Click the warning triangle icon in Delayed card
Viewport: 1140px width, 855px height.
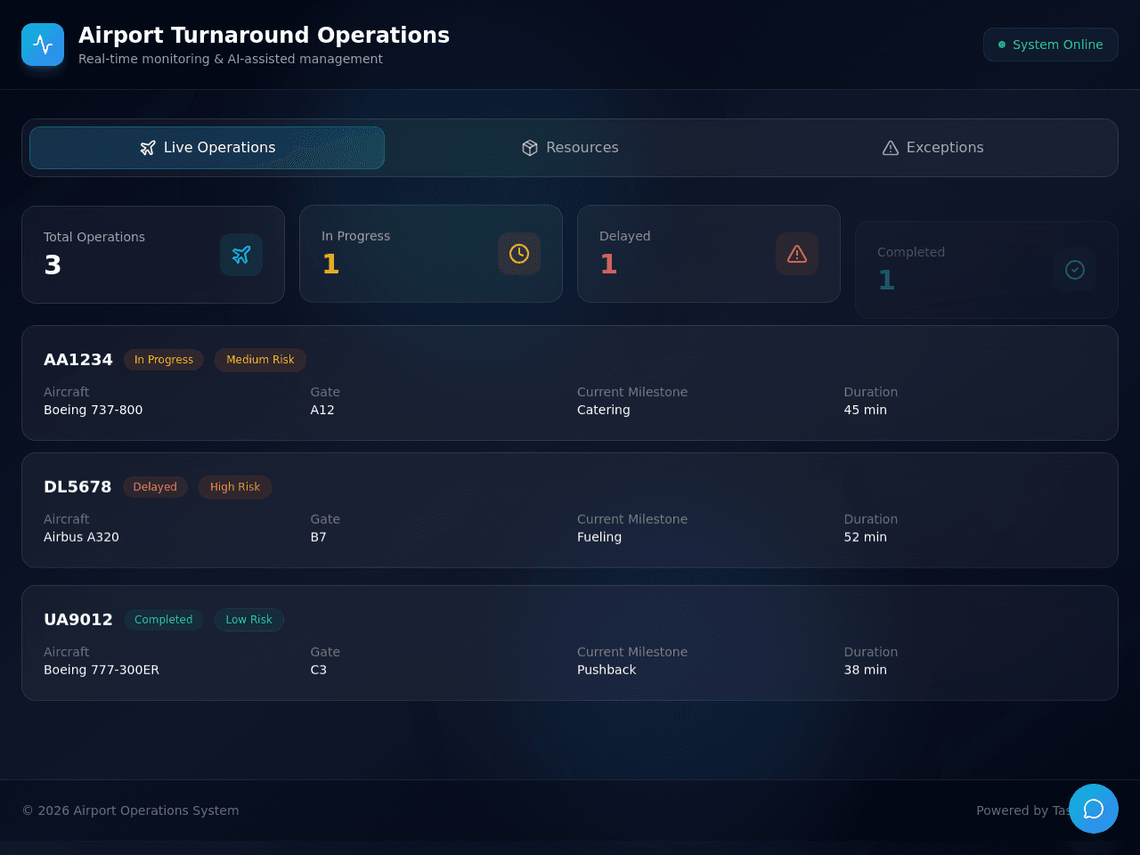click(x=797, y=254)
